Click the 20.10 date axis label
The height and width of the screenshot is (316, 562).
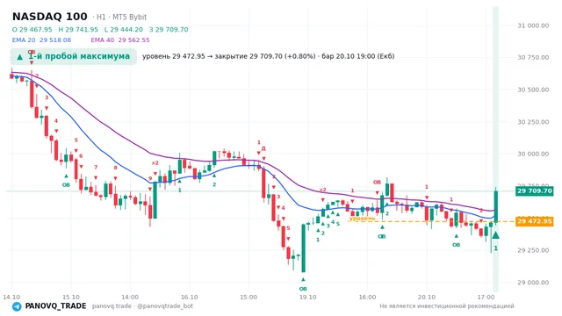point(427,297)
